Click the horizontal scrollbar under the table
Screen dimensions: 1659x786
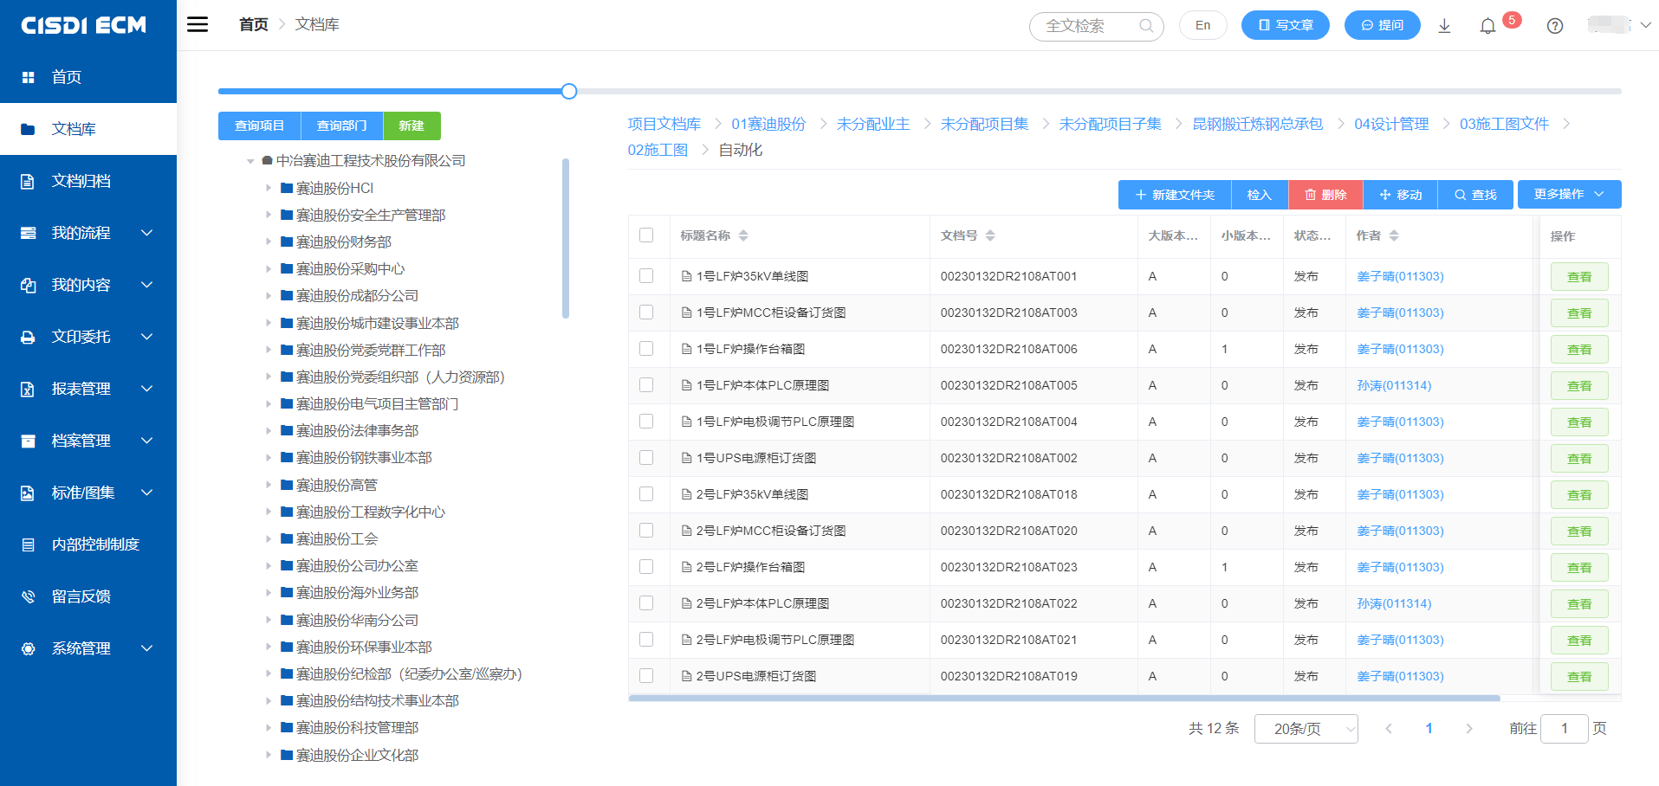coord(1064,698)
